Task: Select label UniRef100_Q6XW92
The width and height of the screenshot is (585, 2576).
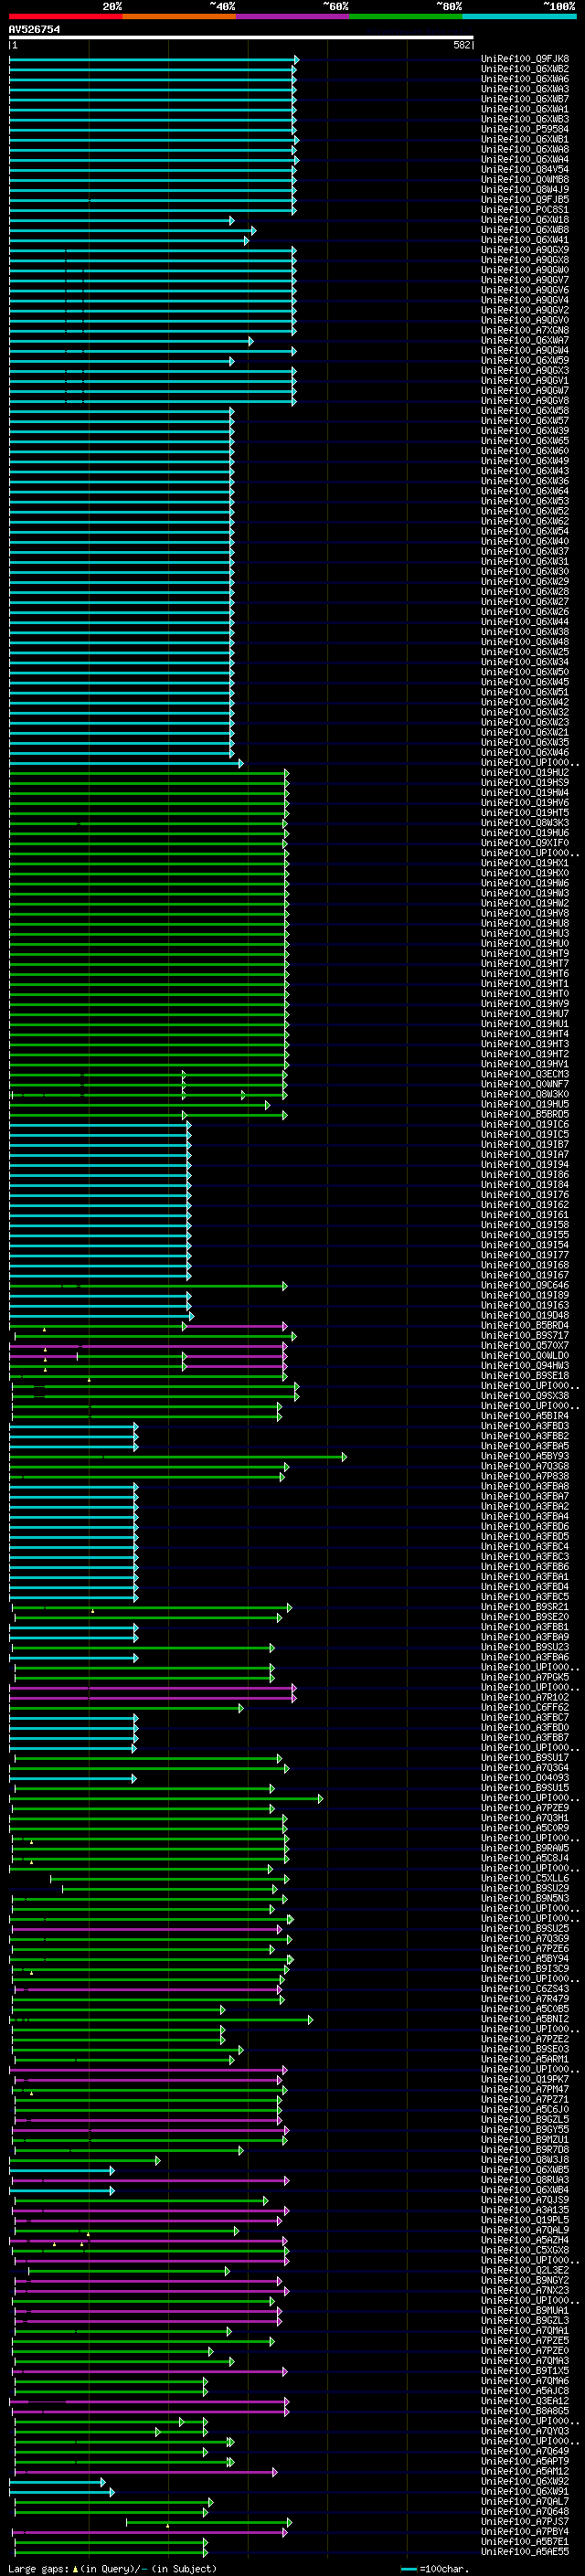Action: 525,2481
